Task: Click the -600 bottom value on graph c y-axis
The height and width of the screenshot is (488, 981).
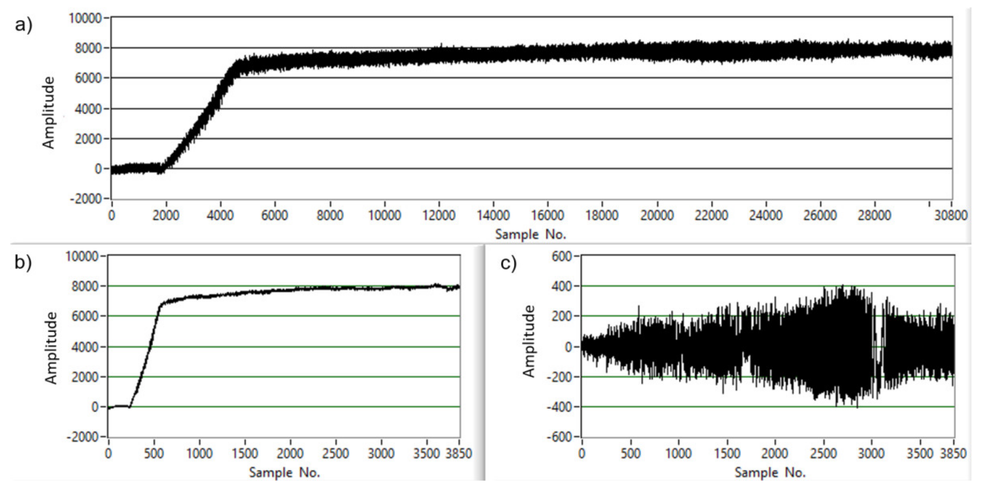Action: [x=559, y=437]
